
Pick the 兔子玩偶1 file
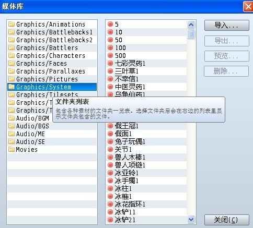pos(146,141)
